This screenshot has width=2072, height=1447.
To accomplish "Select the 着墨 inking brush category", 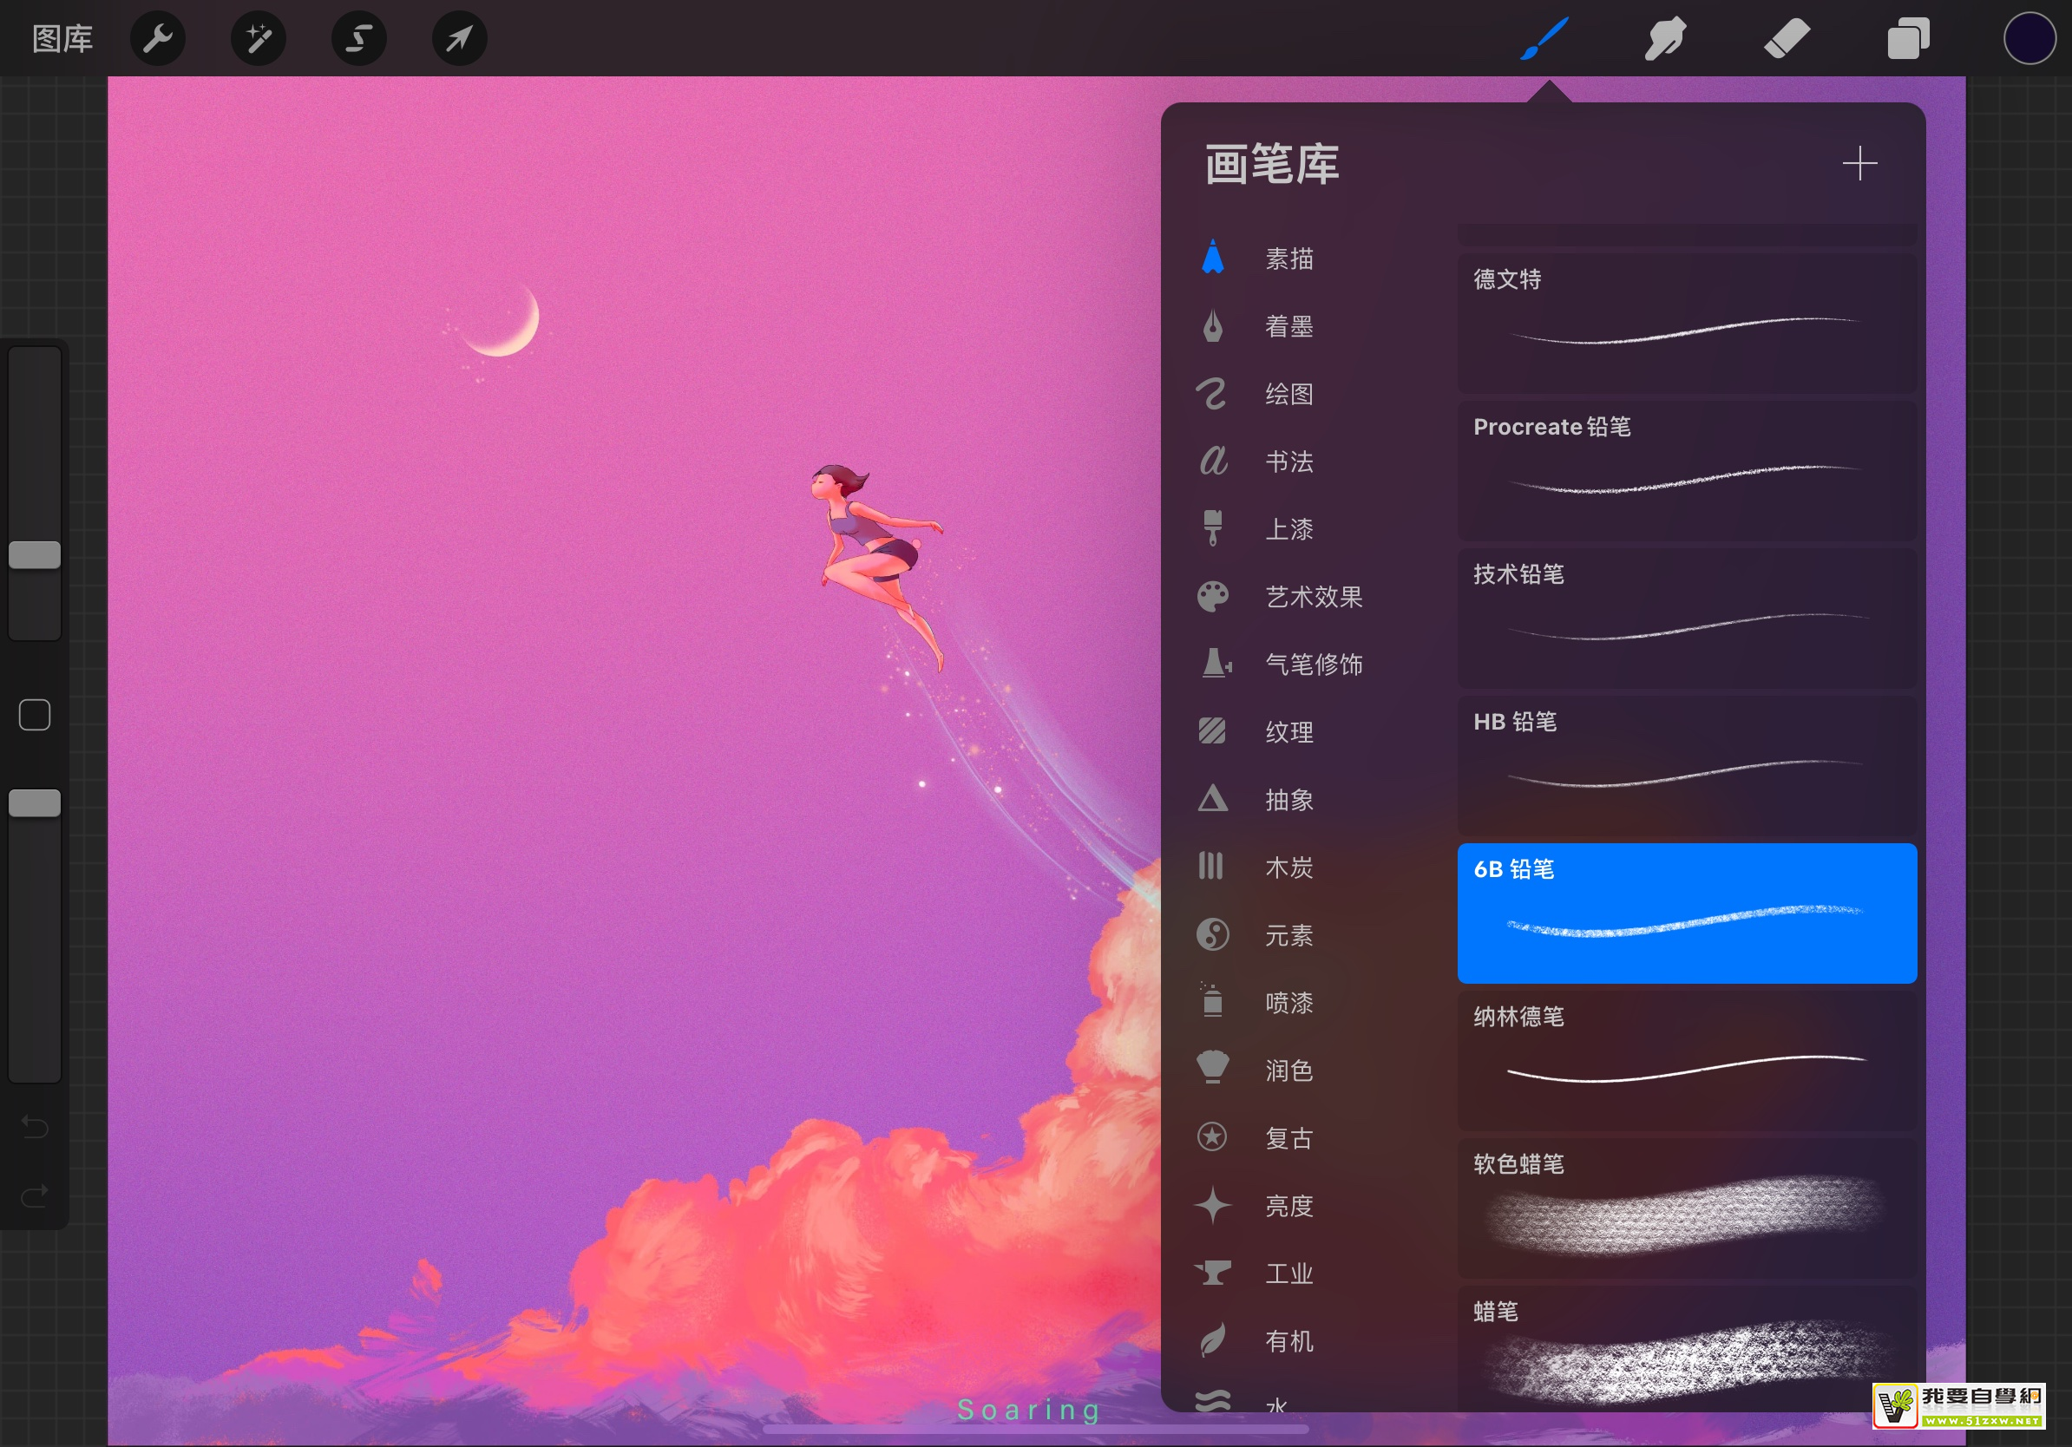I will [x=1288, y=326].
